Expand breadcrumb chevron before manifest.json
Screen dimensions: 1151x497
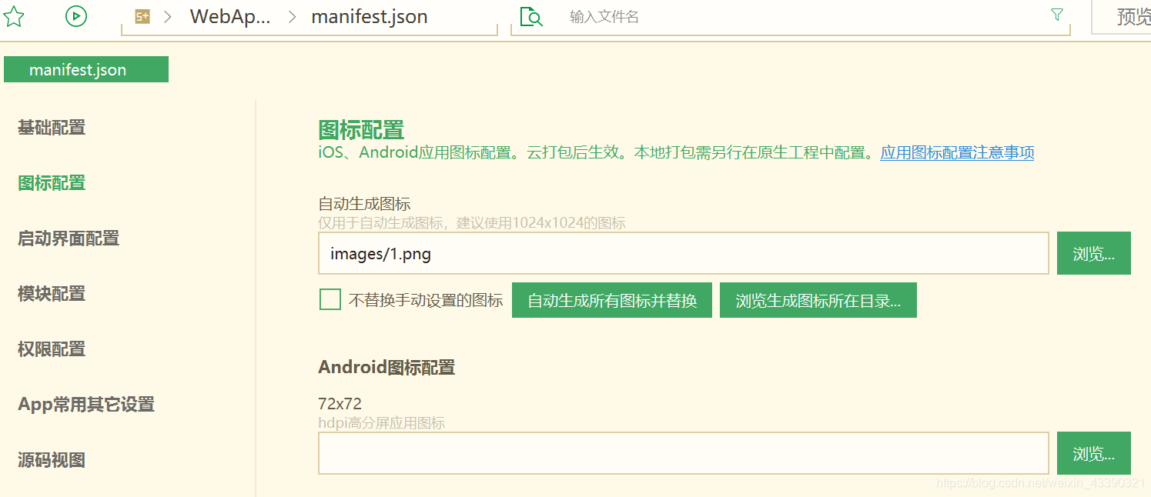click(x=292, y=17)
